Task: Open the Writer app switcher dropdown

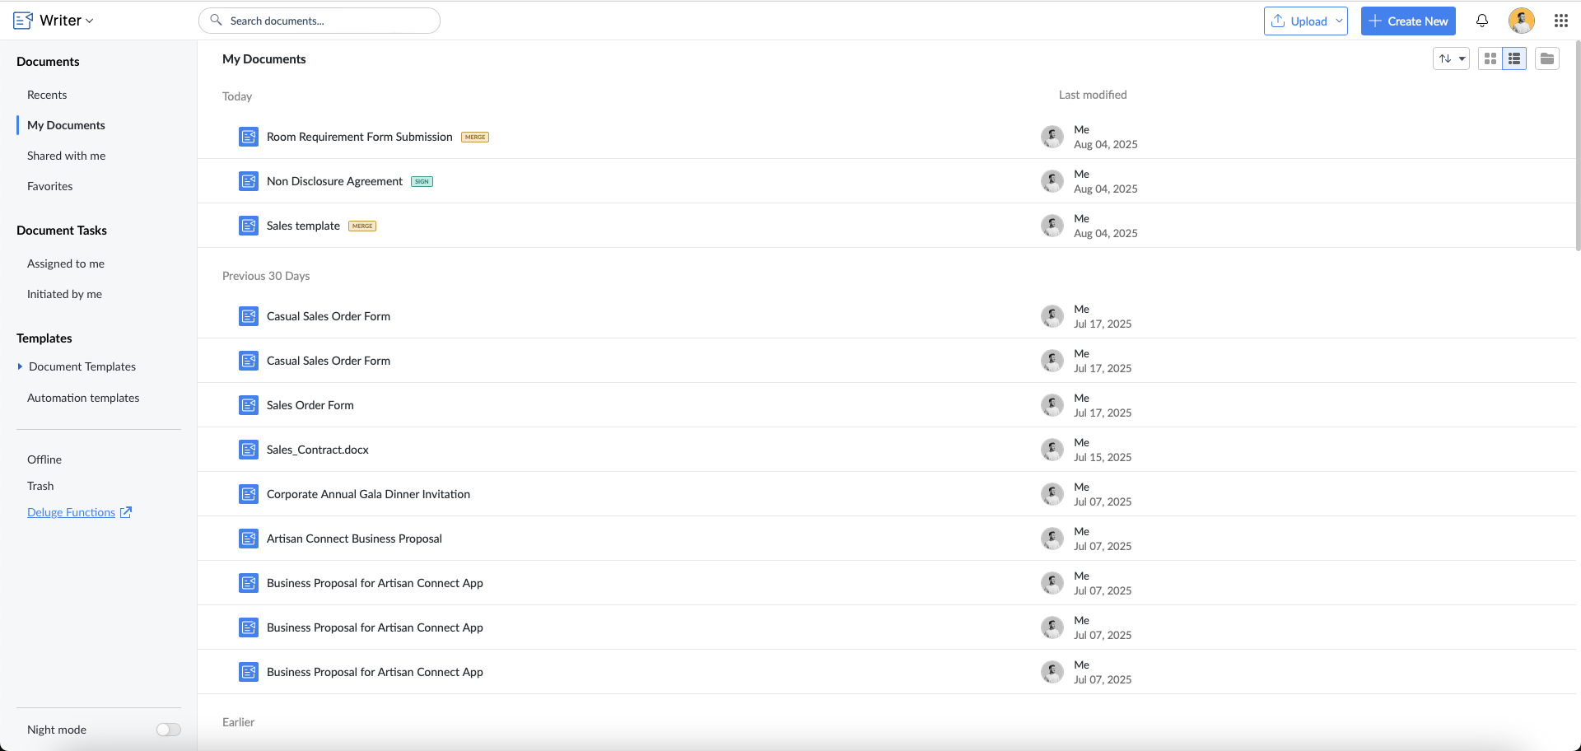Action: click(x=90, y=21)
